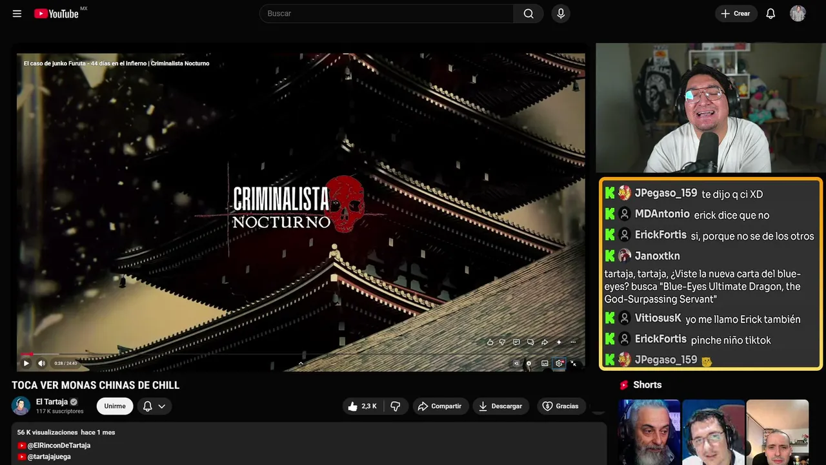Viewport: 826px width, 465px height.
Task: Like the video from player overlay
Action: click(490, 342)
